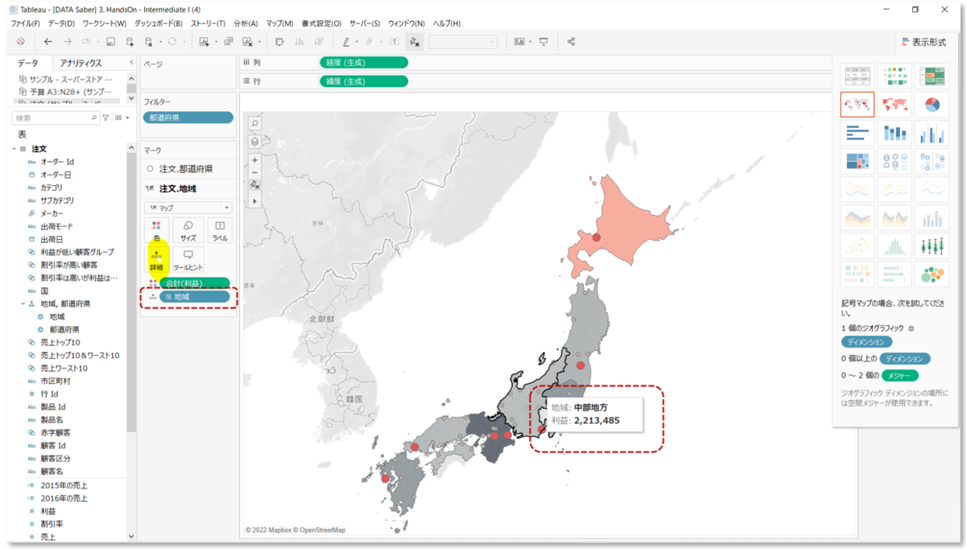Click the ツールヒント marks card button
The image size is (966, 549).
[188, 259]
